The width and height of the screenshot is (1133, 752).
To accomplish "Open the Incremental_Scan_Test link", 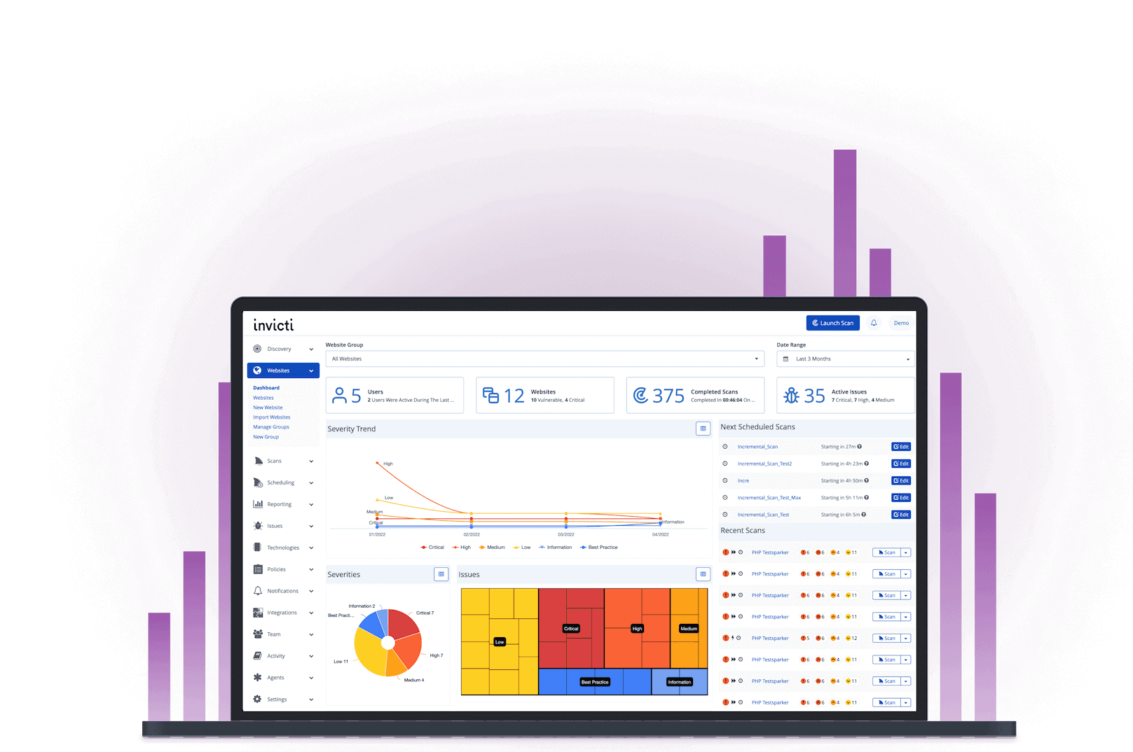I will (x=763, y=515).
